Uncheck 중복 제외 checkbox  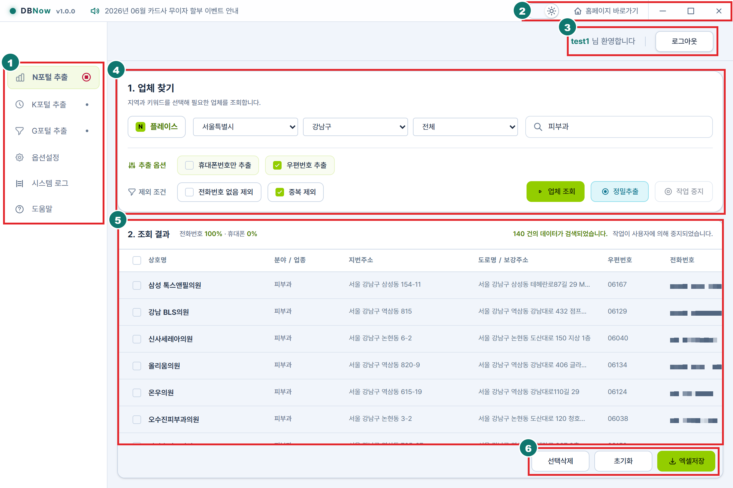(279, 192)
